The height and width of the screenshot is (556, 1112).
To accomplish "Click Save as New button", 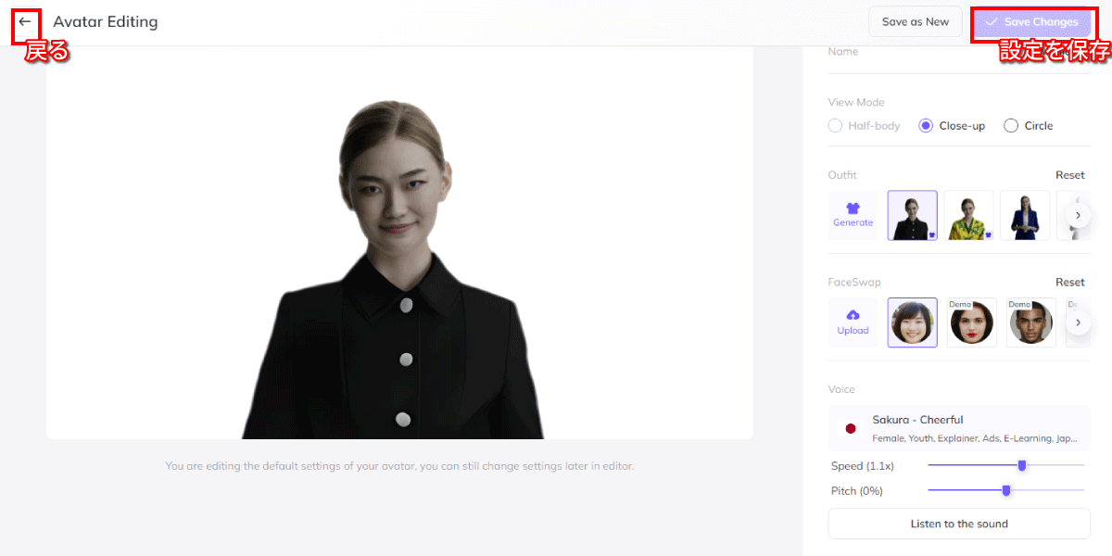I will (x=916, y=21).
